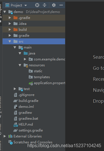Image resolution: width=104 pixels, height=151 pixels.
Task: Select the Spring application.properties leaf icon
Action: (x=31, y=83)
